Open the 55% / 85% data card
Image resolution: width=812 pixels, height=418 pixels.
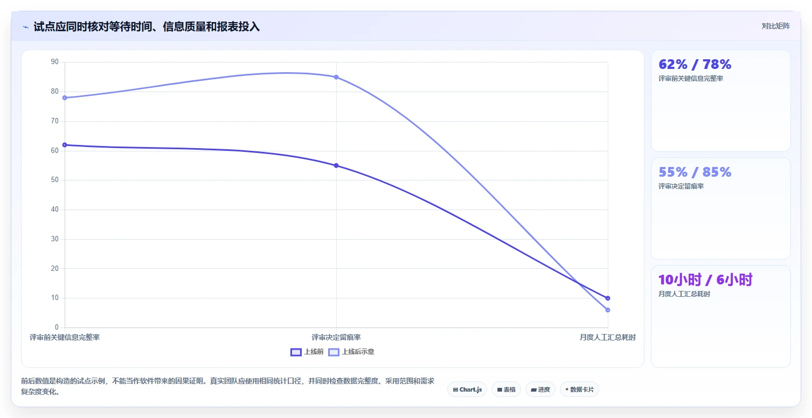pos(720,208)
